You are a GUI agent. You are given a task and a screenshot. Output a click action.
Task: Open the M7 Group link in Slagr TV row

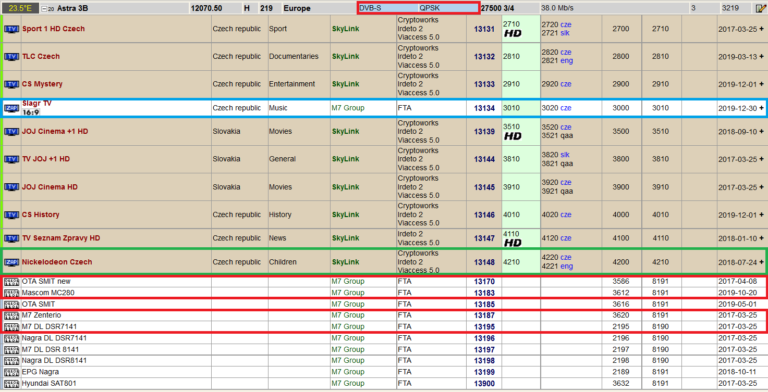tap(348, 108)
